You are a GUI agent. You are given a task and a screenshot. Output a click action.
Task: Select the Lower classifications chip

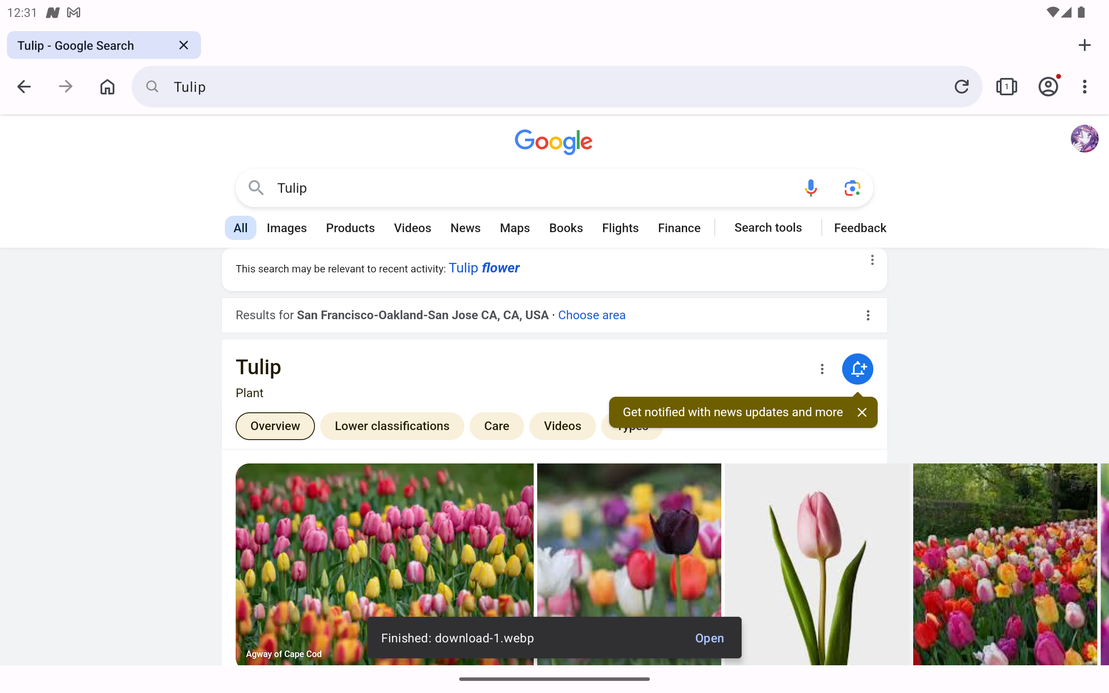392,426
